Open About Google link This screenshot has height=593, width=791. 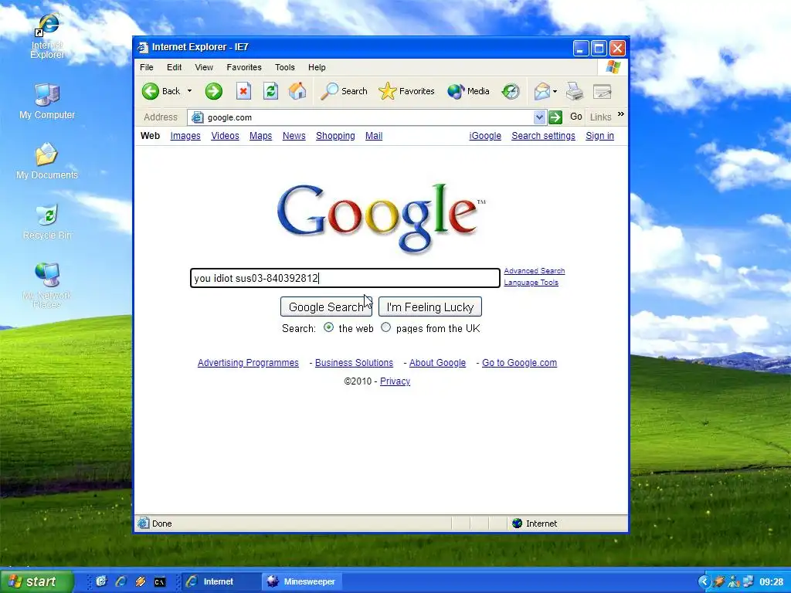click(x=437, y=363)
